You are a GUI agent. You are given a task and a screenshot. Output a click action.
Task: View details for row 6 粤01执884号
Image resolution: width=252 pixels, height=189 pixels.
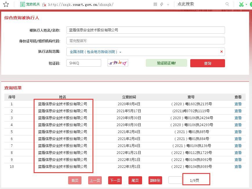pyautogui.click(x=238, y=139)
